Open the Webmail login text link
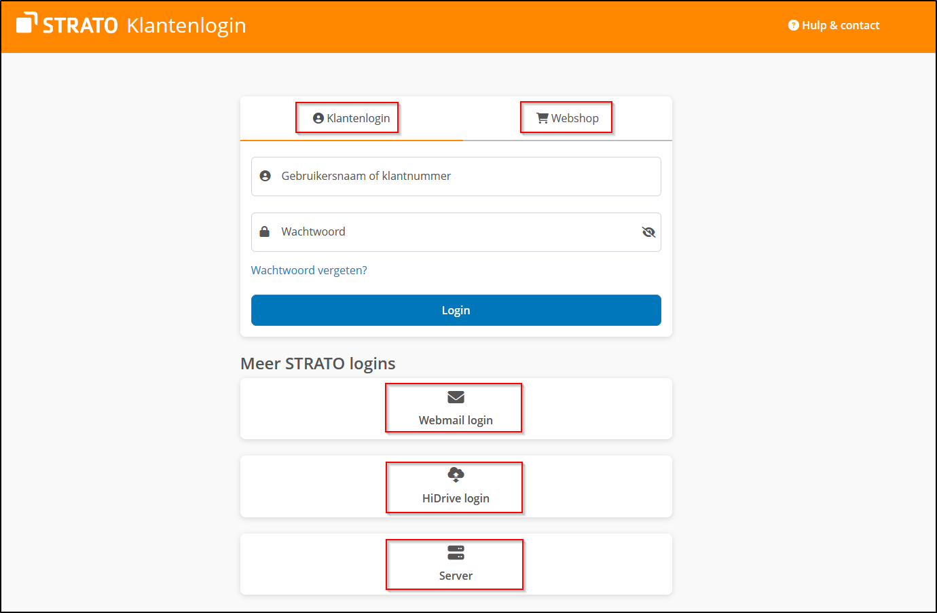Image resolution: width=937 pixels, height=613 pixels. (456, 420)
